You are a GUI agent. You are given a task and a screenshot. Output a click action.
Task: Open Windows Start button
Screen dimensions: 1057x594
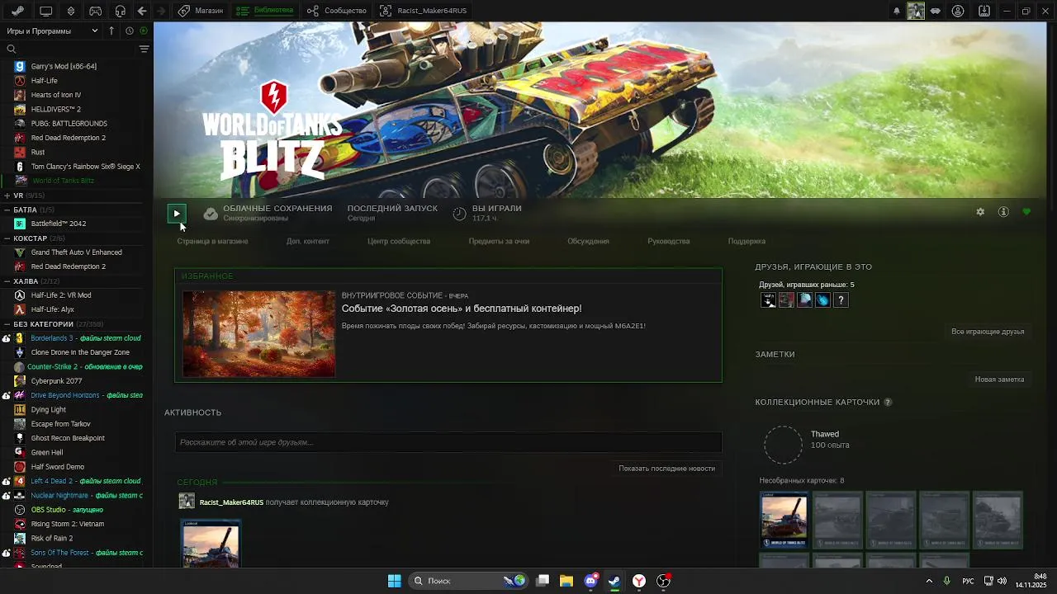(x=395, y=581)
